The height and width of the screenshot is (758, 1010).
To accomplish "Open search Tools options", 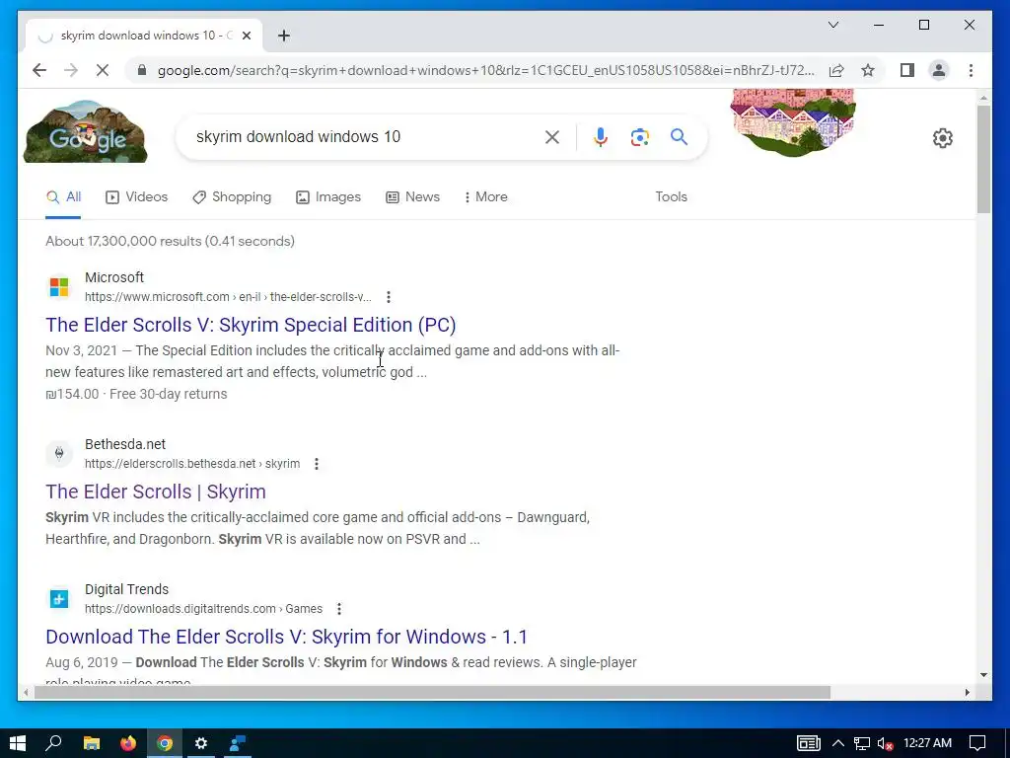I will tap(671, 197).
